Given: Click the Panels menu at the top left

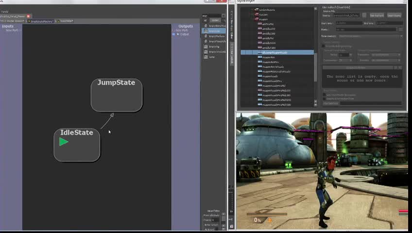Looking at the screenshot, I should 4,12.
